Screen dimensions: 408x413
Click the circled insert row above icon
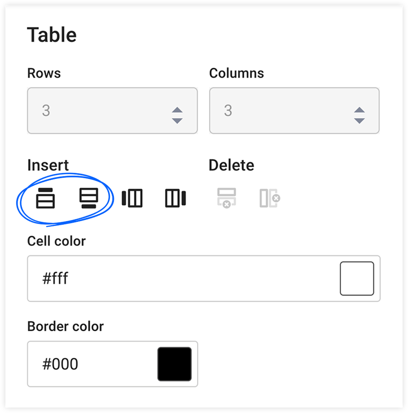[46, 198]
